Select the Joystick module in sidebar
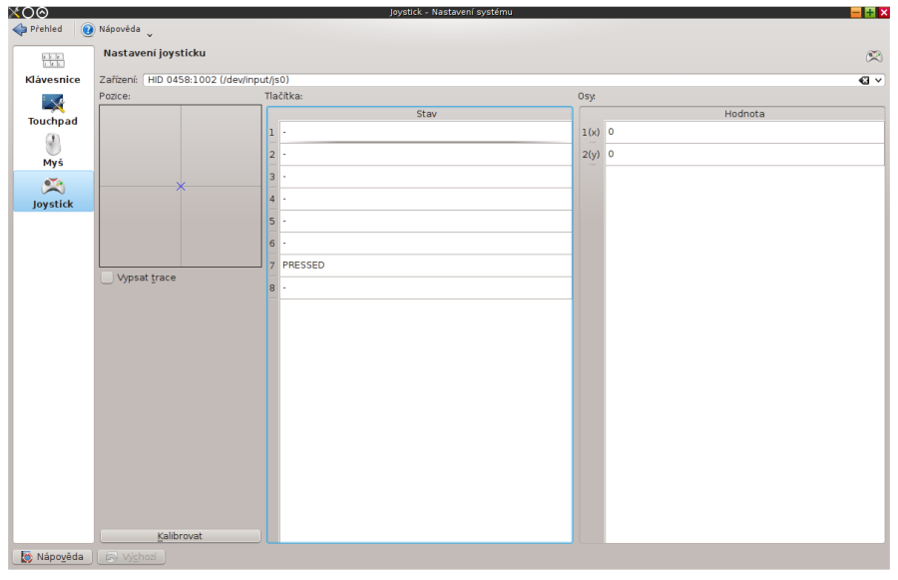The image size is (898, 580). [53, 192]
